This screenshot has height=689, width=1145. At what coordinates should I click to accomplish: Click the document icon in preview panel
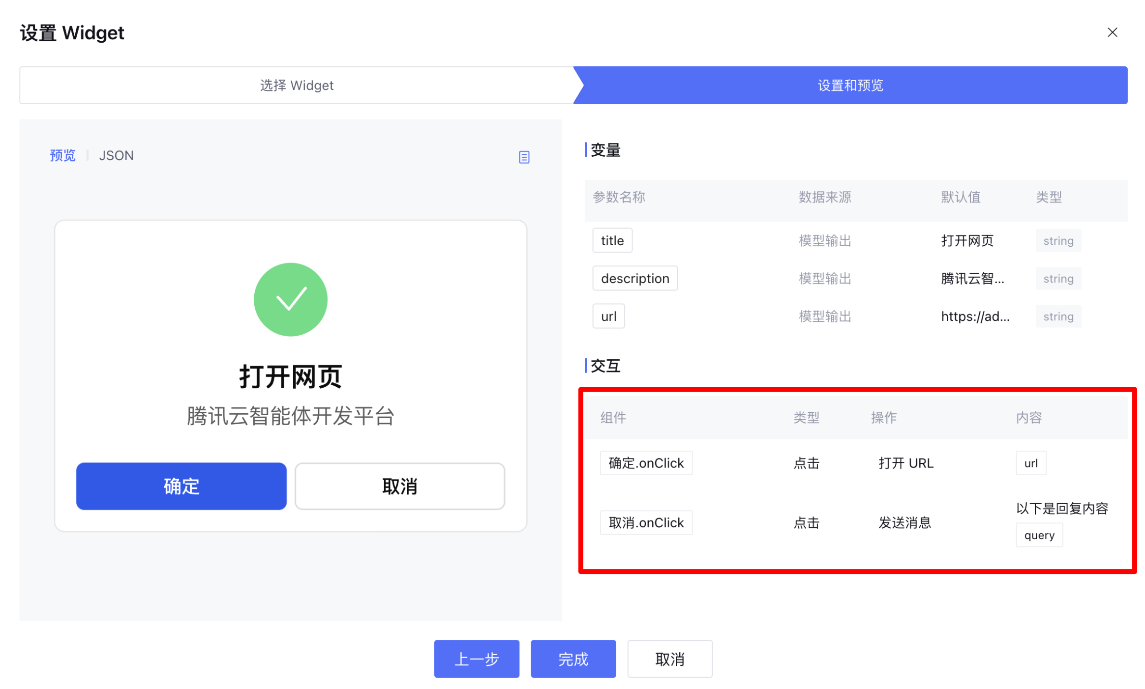point(524,157)
